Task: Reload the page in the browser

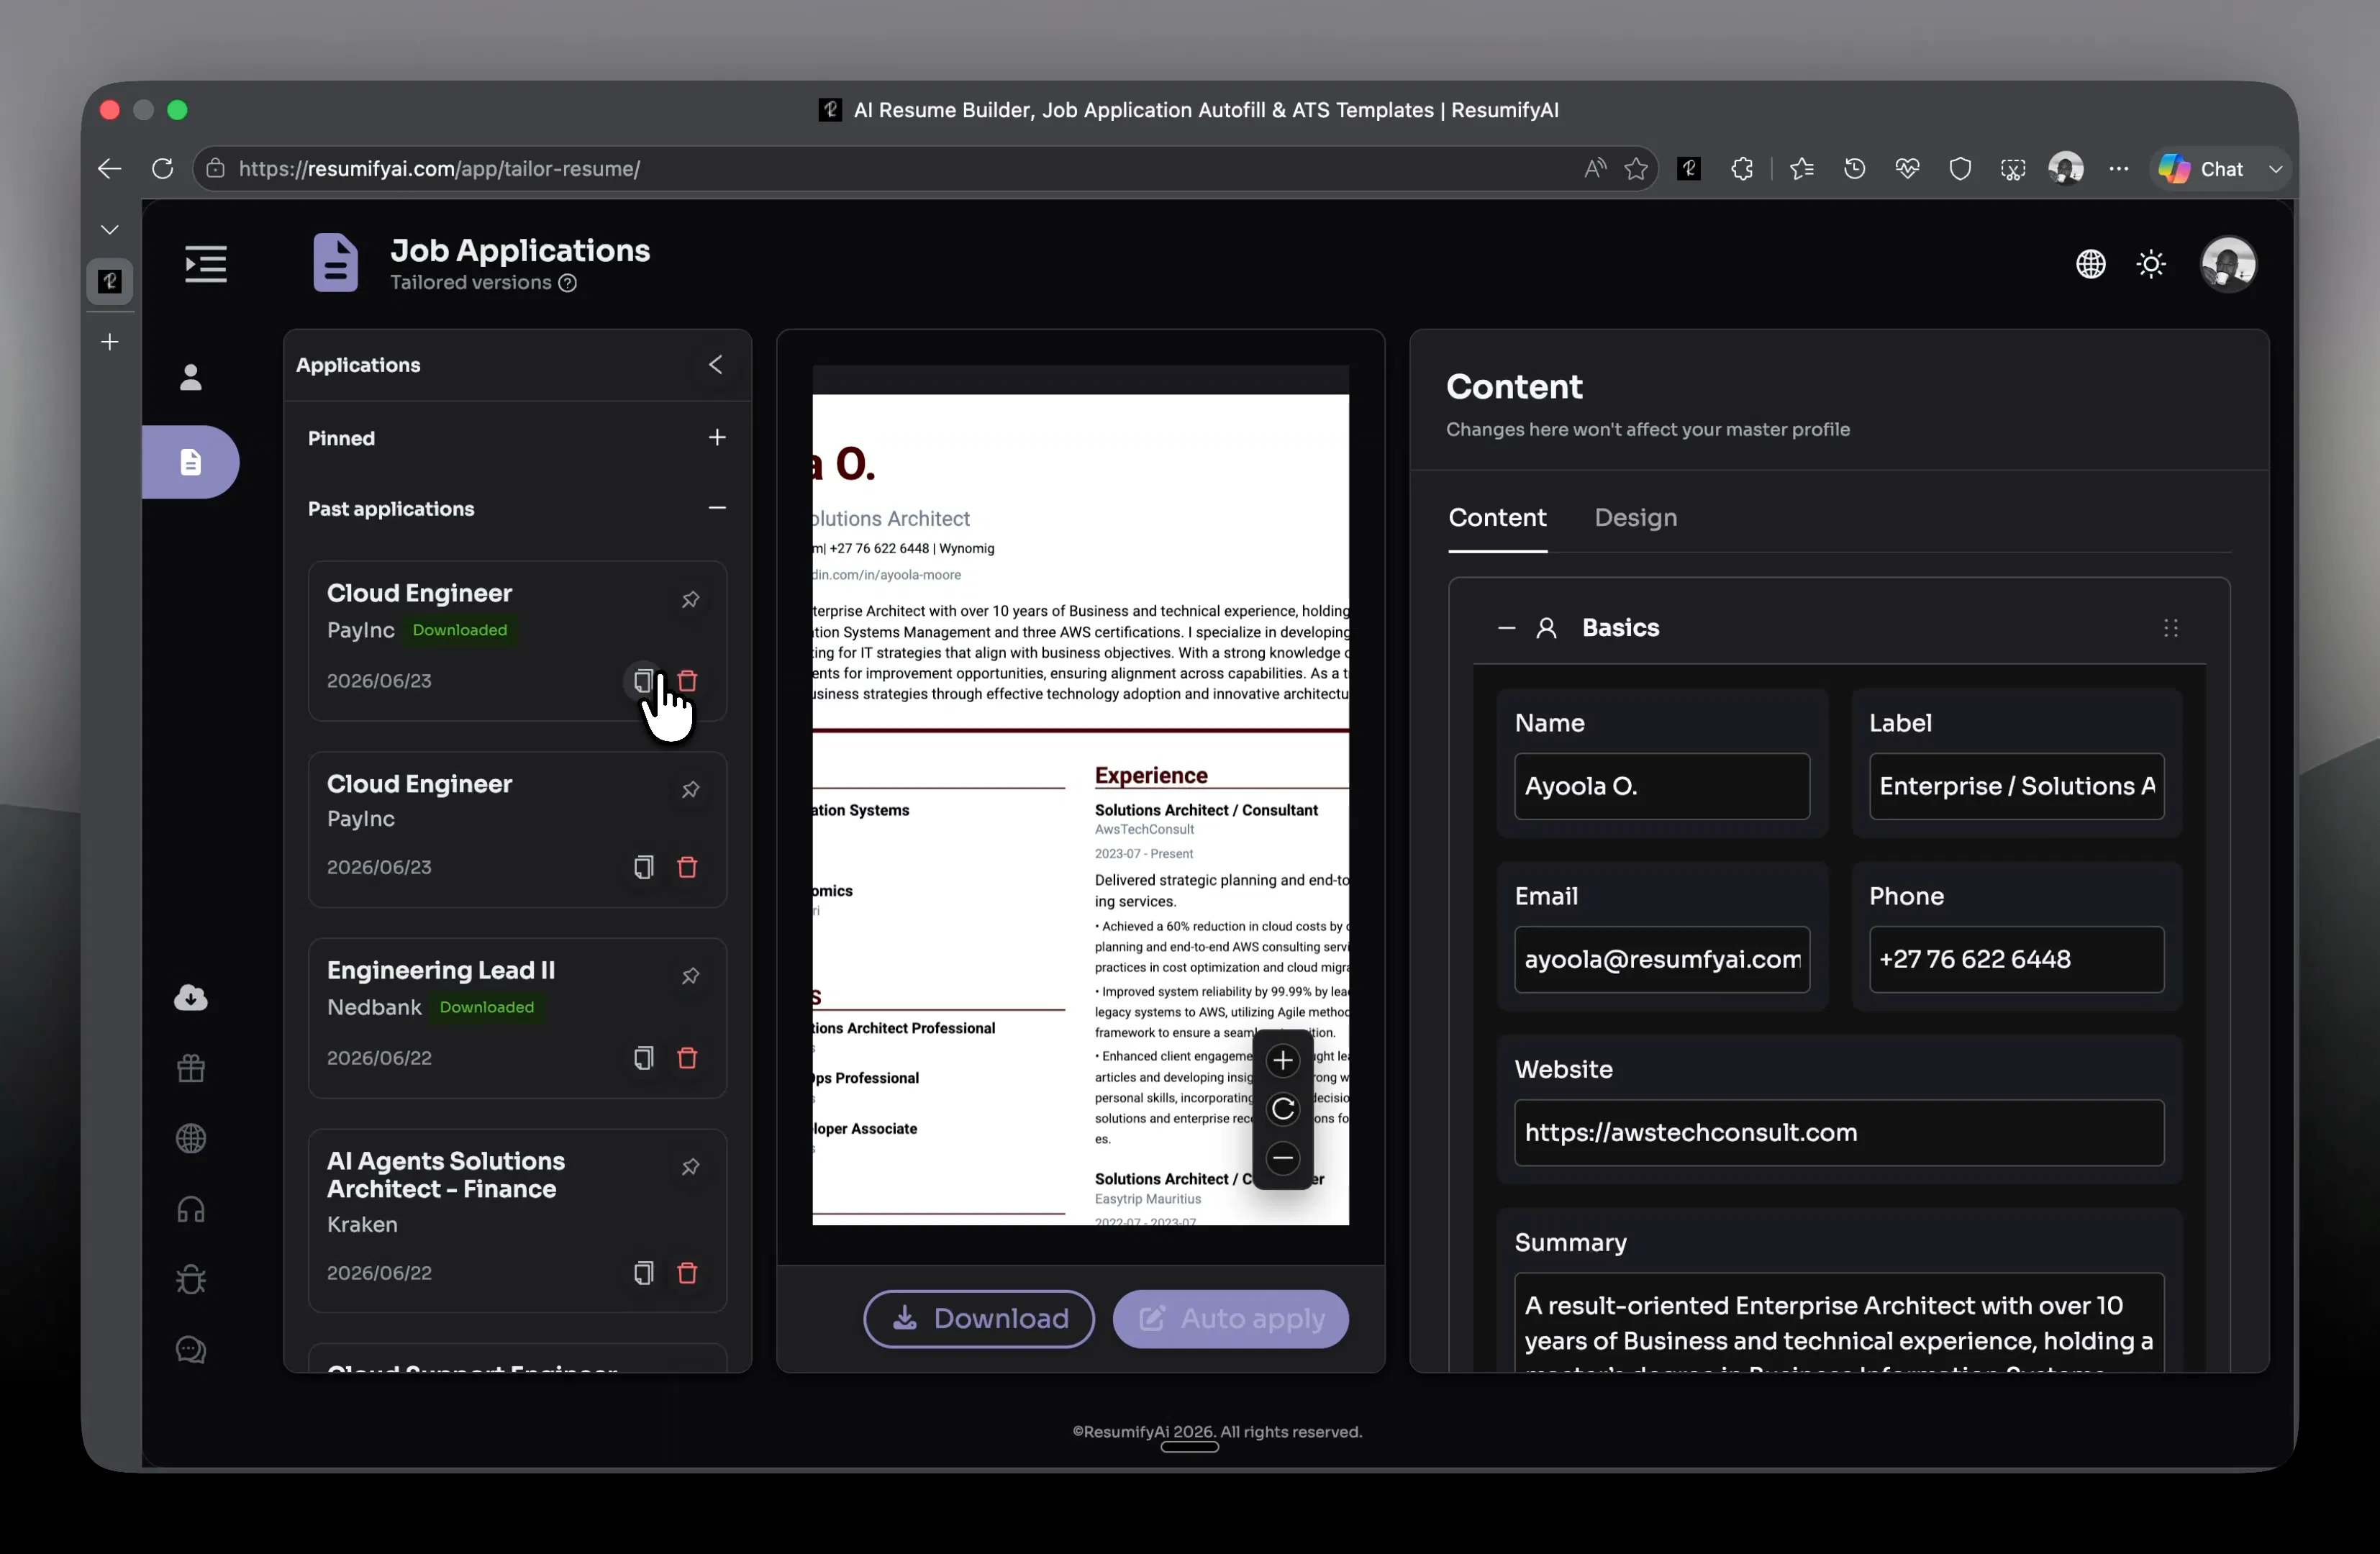Action: coord(162,169)
